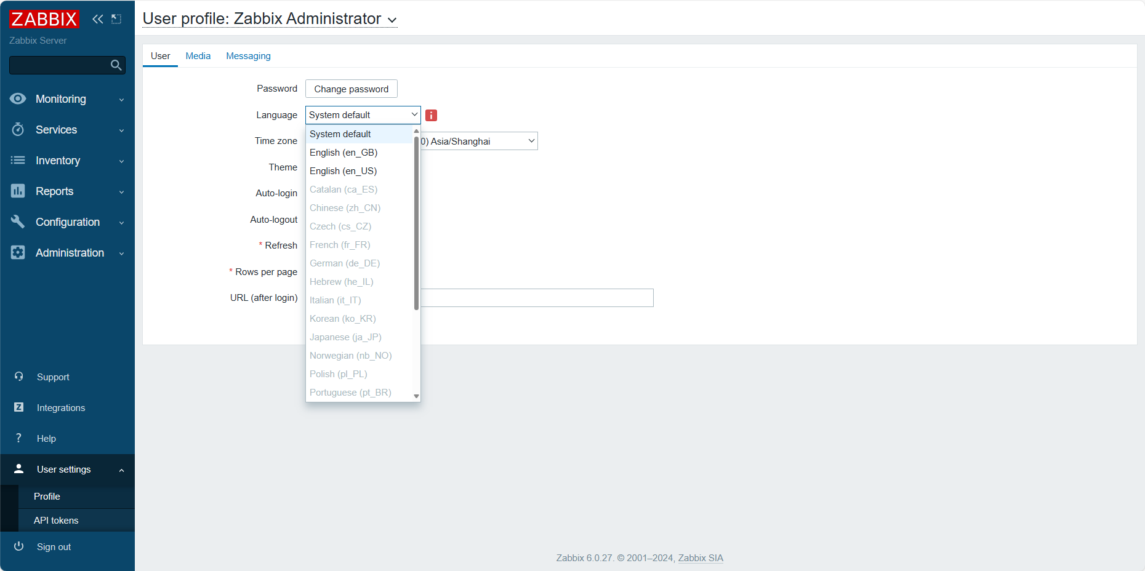Screen dimensions: 1145x571
Task: Click the Configuration wrench icon
Action: [x=18, y=222]
